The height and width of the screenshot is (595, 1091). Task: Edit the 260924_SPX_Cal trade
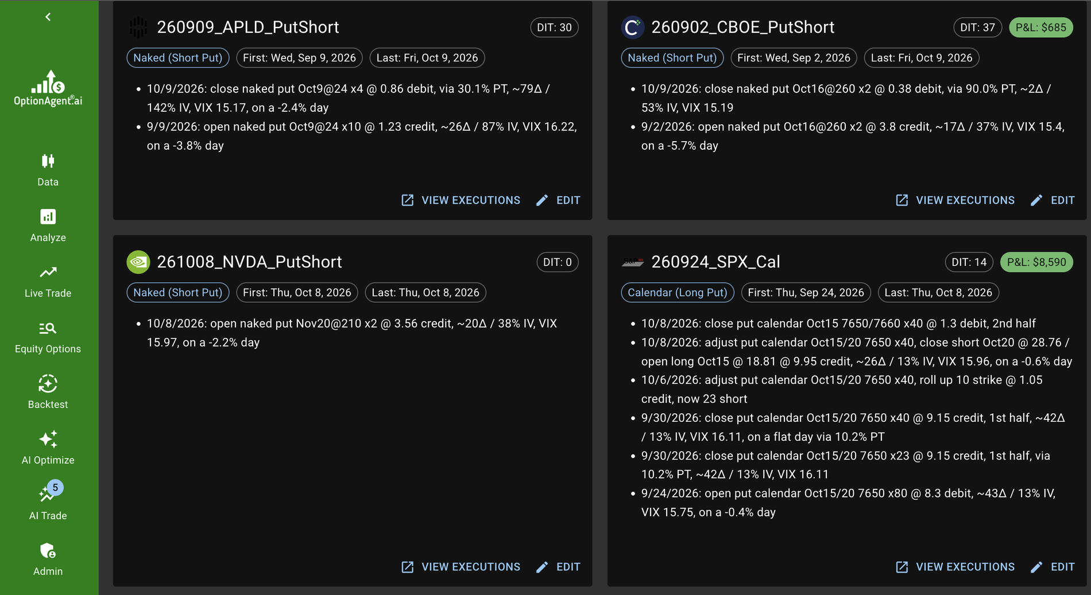(1053, 567)
